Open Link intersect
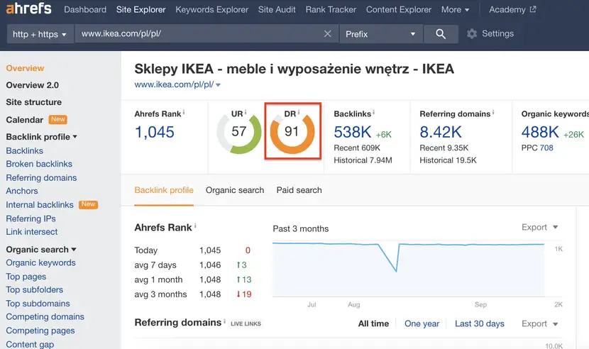 point(32,232)
